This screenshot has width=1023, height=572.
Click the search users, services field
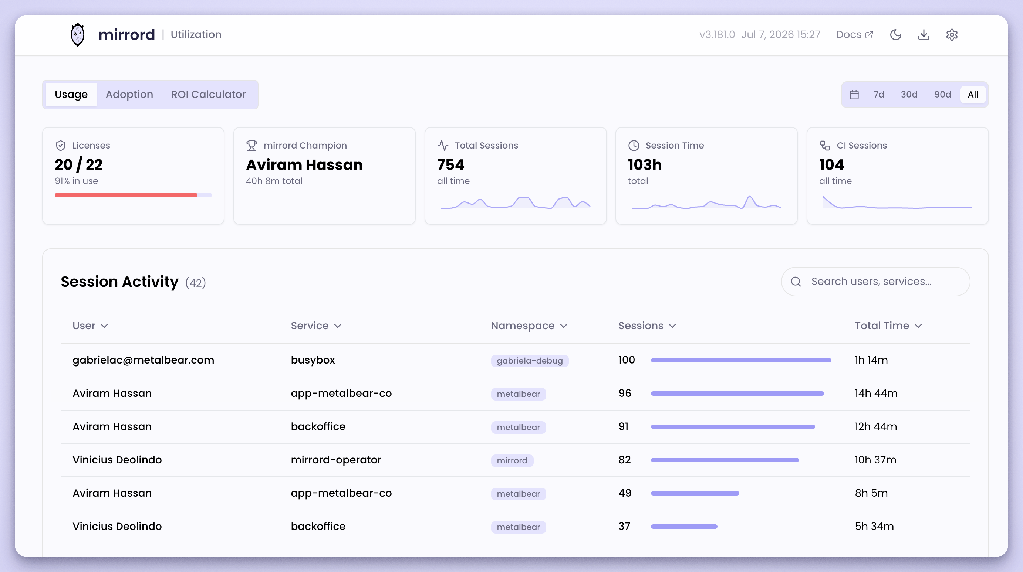pos(875,282)
